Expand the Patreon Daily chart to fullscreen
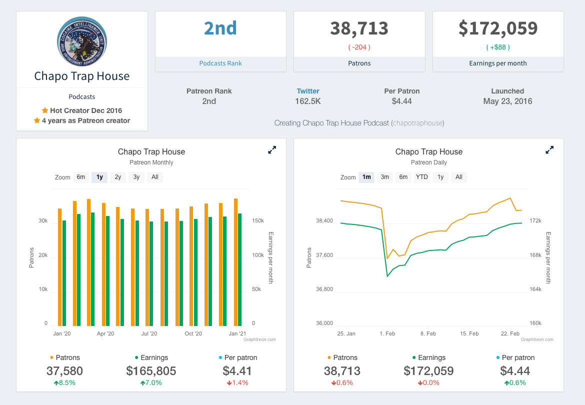 (549, 150)
